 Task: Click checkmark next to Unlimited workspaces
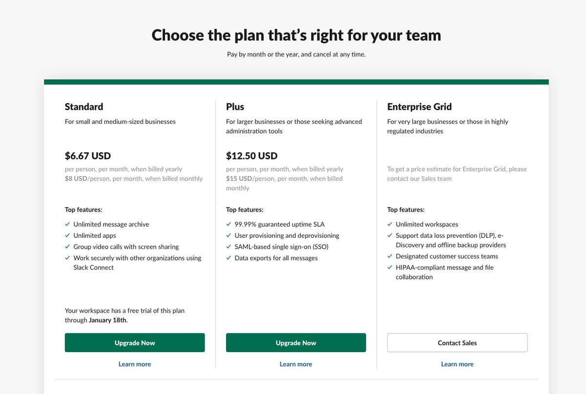click(390, 224)
